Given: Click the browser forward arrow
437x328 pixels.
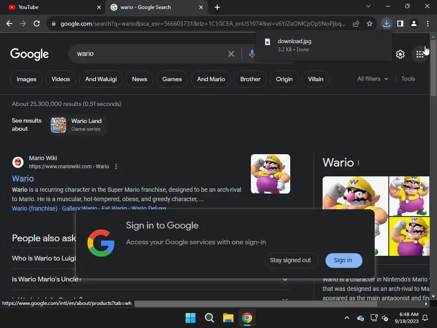Looking at the screenshot, I should tap(23, 24).
